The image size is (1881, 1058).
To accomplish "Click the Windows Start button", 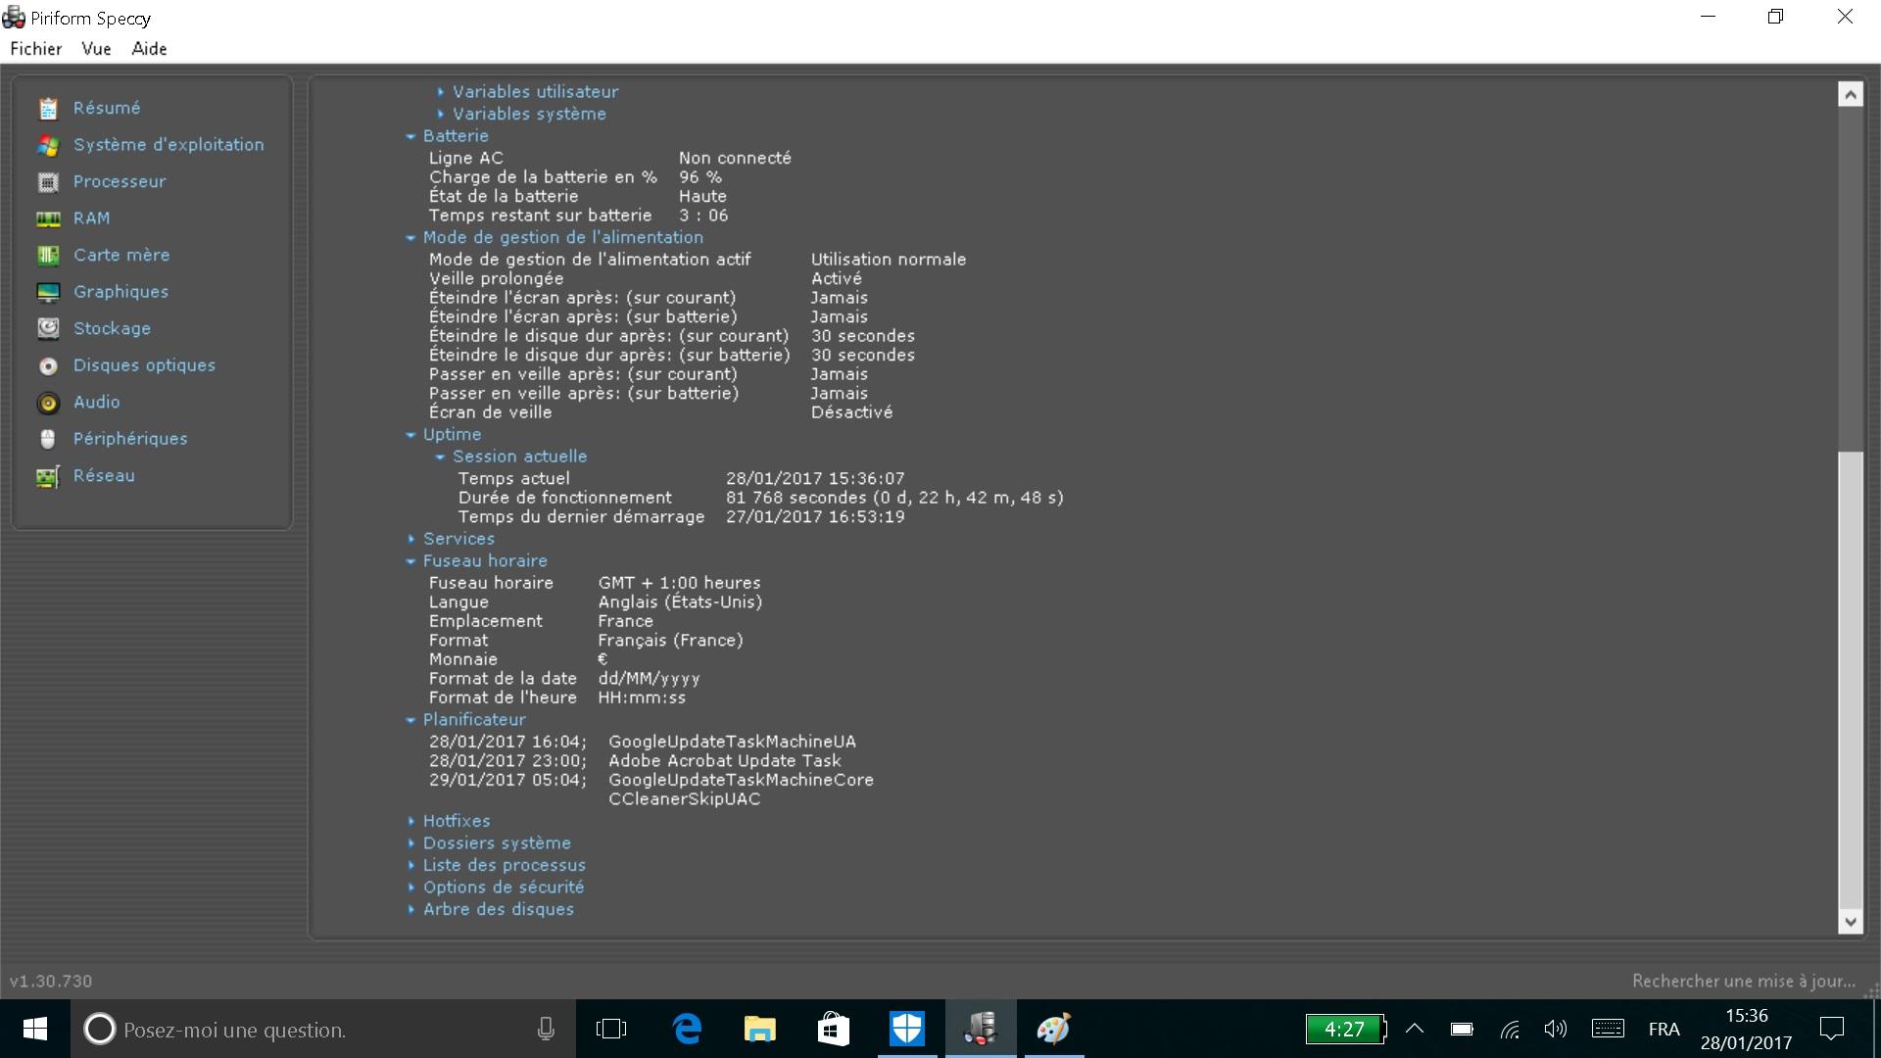I will pyautogui.click(x=35, y=1029).
